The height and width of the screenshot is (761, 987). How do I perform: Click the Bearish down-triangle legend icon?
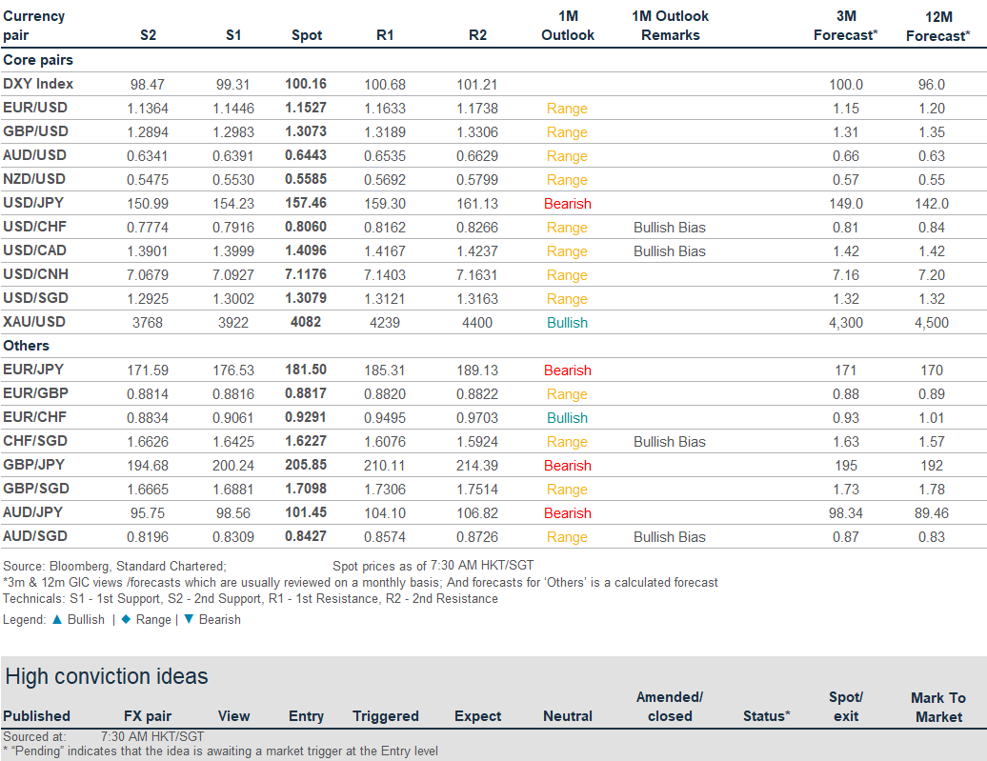(x=188, y=619)
